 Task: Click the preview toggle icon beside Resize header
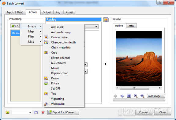click(106, 20)
